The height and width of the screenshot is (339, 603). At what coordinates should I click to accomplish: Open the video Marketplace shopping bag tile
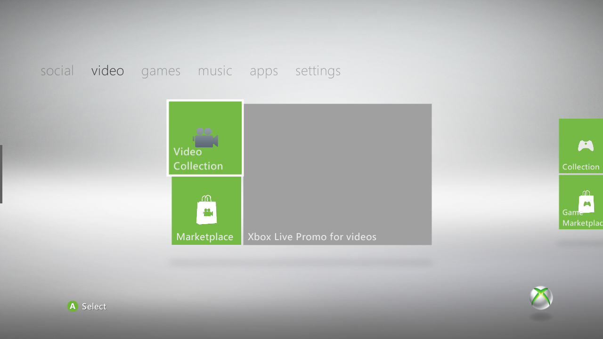(x=206, y=210)
